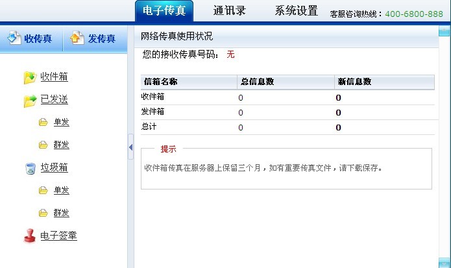
Task: Click the 已发送 folder icon
Action: [x=30, y=101]
